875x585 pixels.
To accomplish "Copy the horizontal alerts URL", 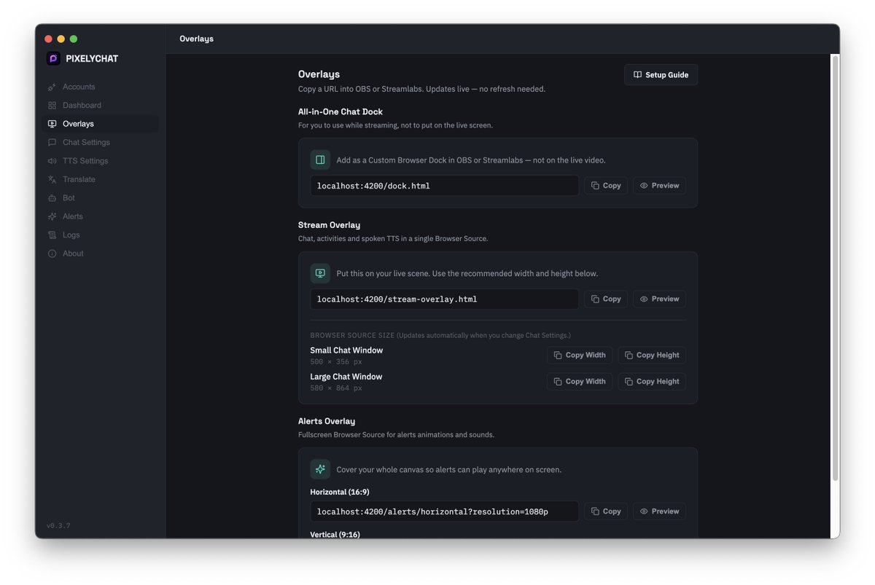I will (606, 511).
